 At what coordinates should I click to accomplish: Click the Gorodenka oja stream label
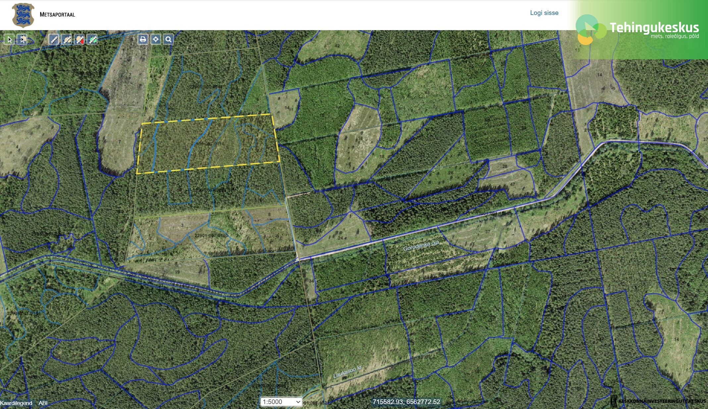click(421, 246)
